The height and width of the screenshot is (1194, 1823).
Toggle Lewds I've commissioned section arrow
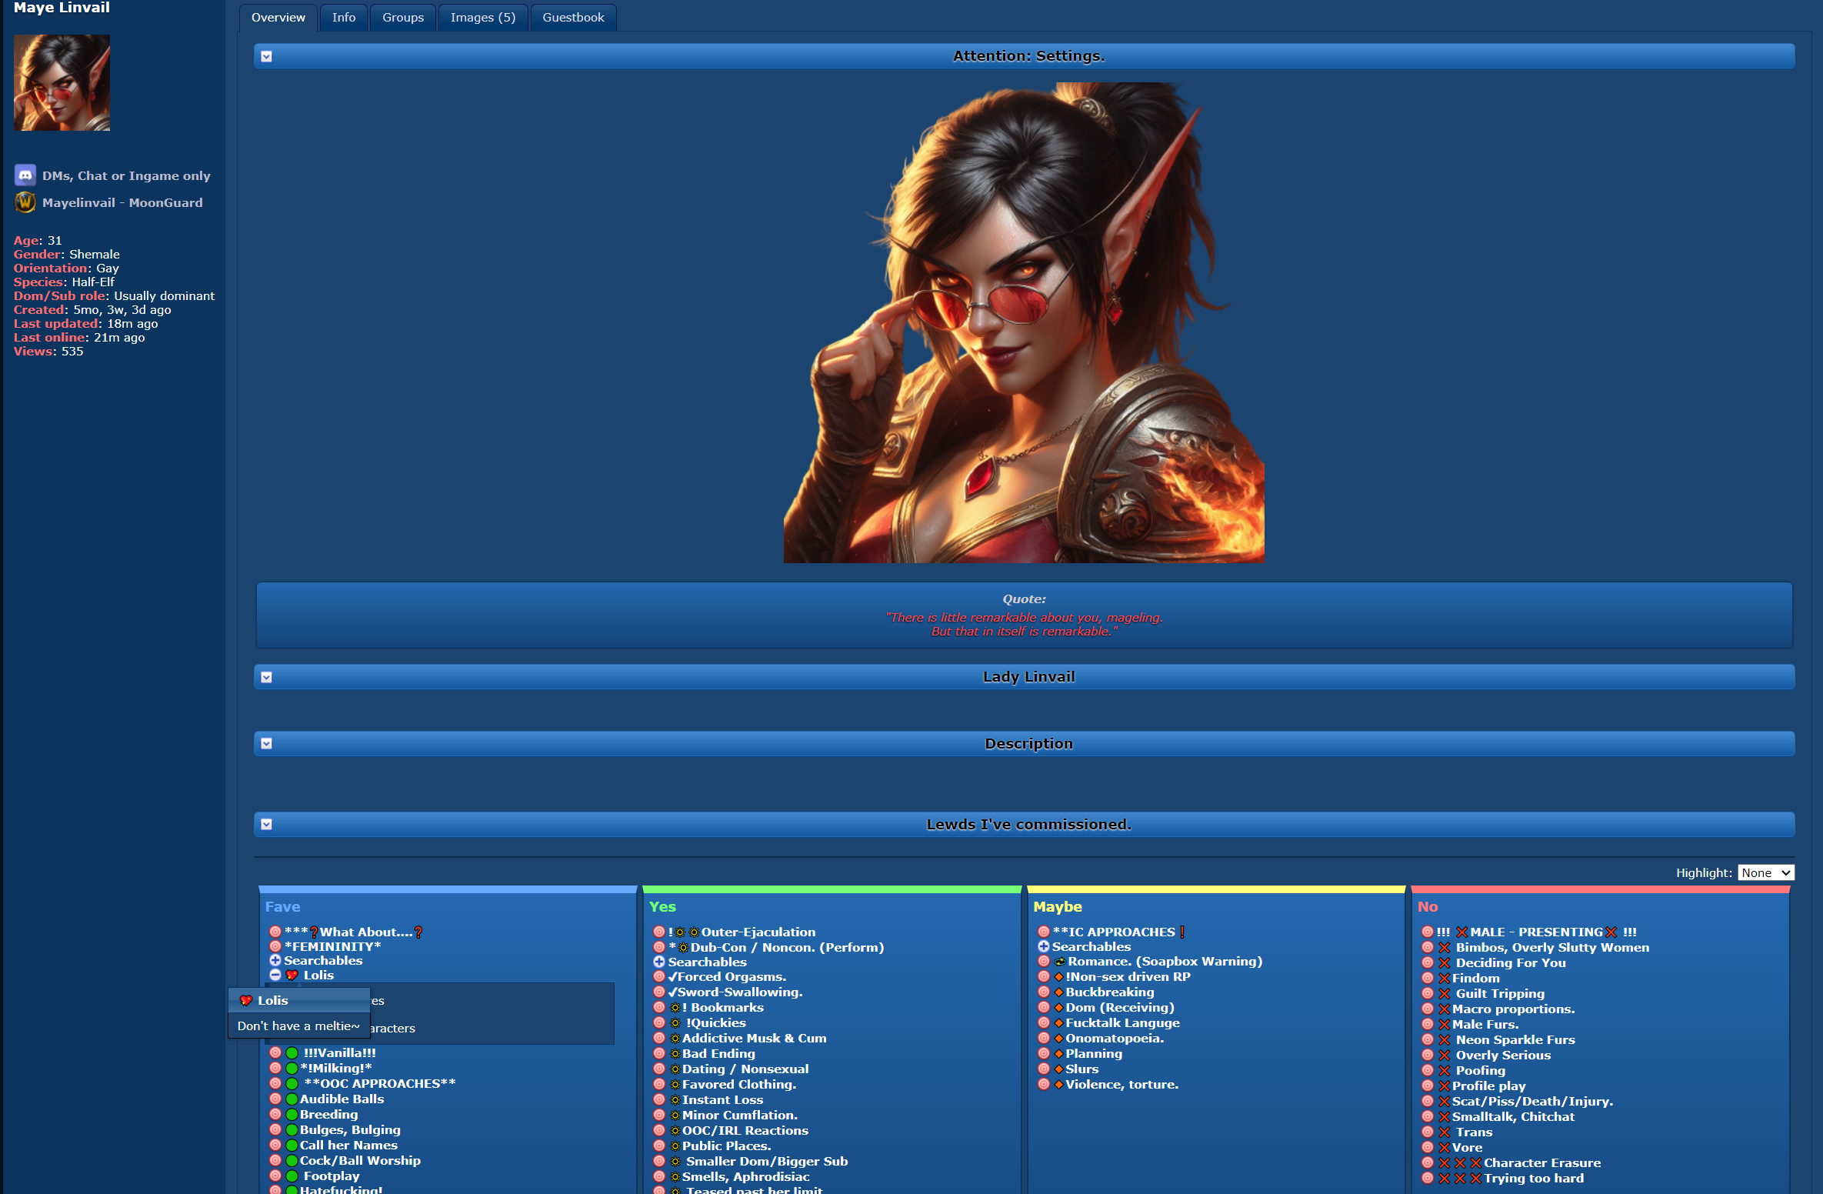pos(266,824)
